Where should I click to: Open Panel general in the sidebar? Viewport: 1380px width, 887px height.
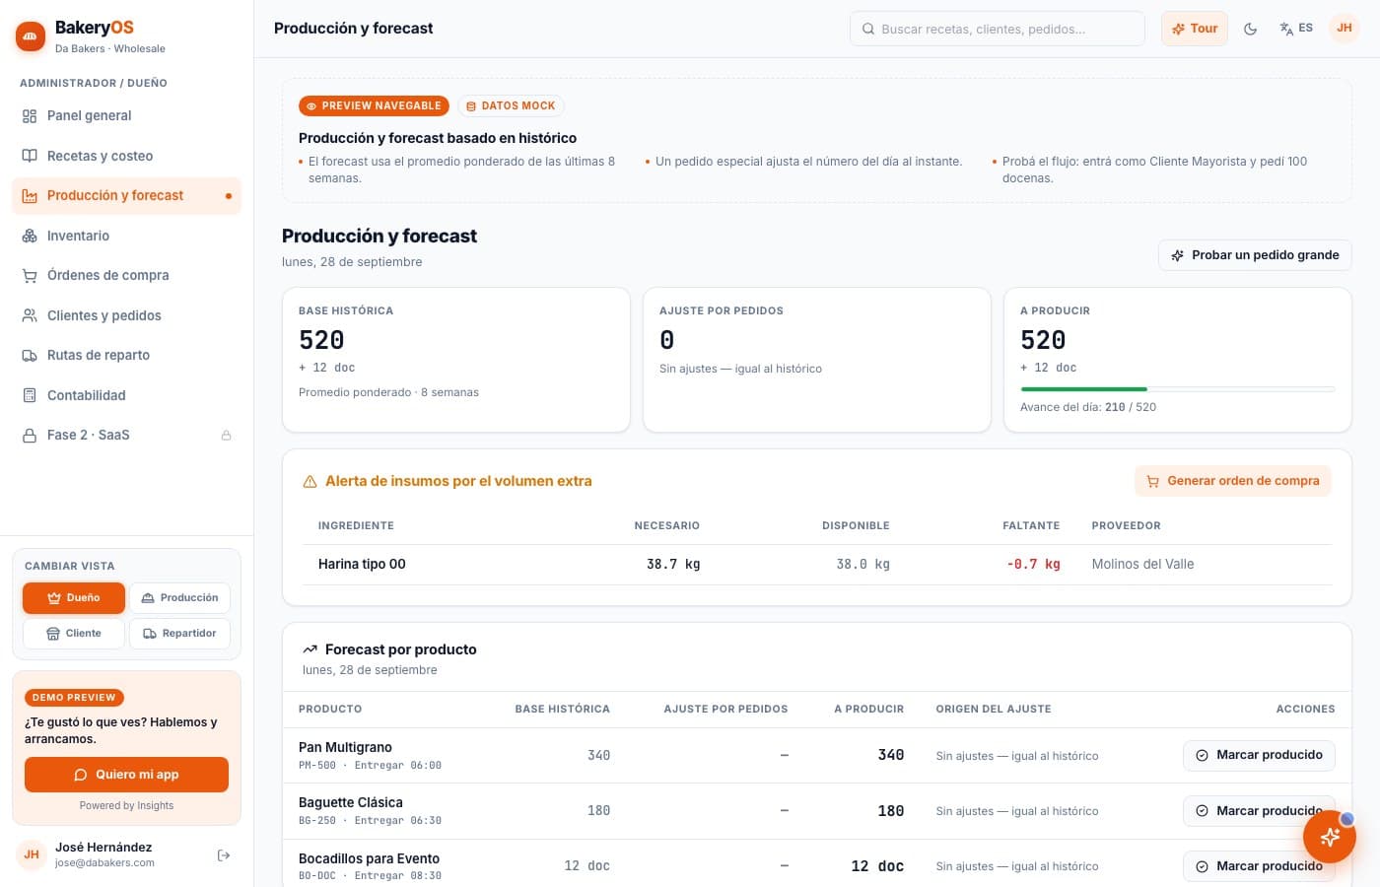click(126, 116)
